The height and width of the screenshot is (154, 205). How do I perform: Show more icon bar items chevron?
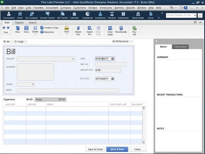(162, 13)
